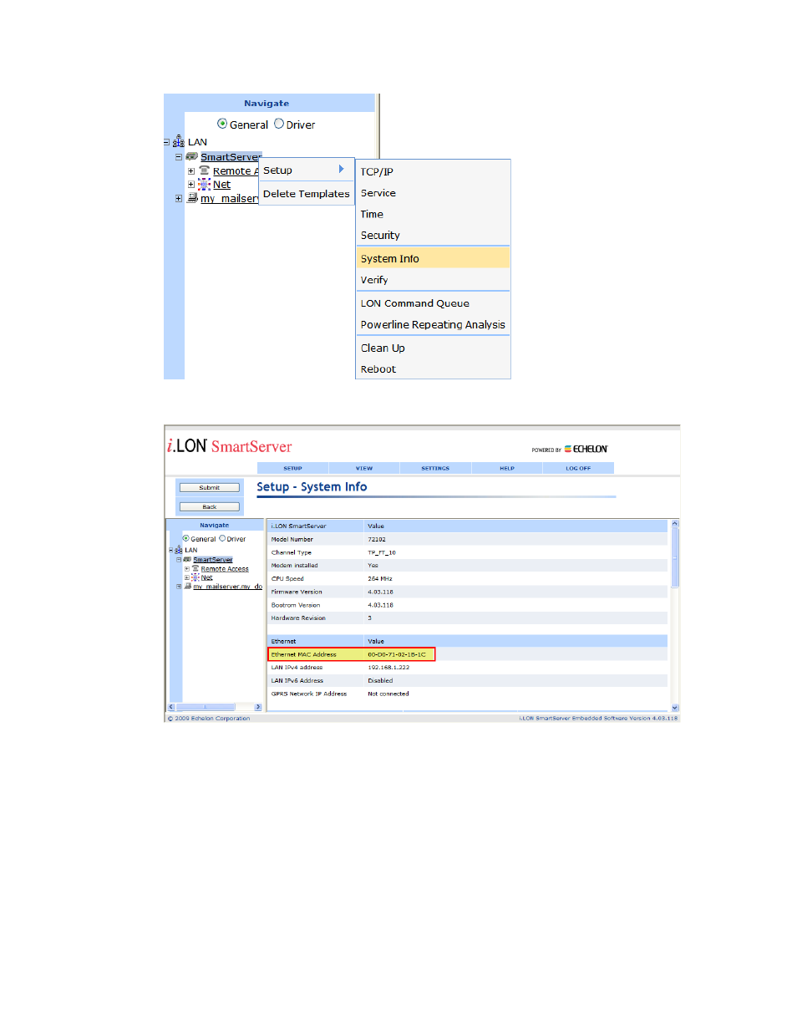Open SETTINGS tab in top navigation bar

tap(435, 468)
